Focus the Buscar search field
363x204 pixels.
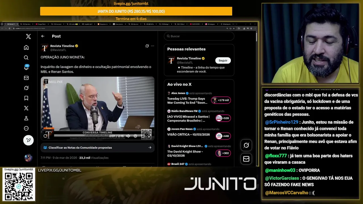[x=199, y=36]
